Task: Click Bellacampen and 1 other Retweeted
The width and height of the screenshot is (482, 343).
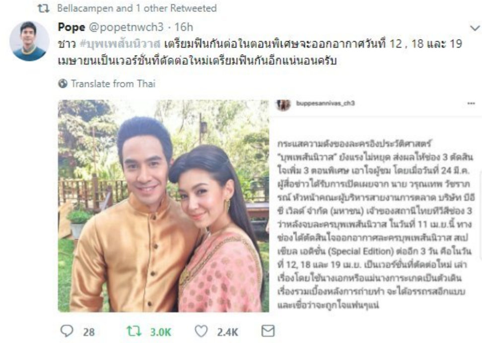Action: (x=137, y=8)
